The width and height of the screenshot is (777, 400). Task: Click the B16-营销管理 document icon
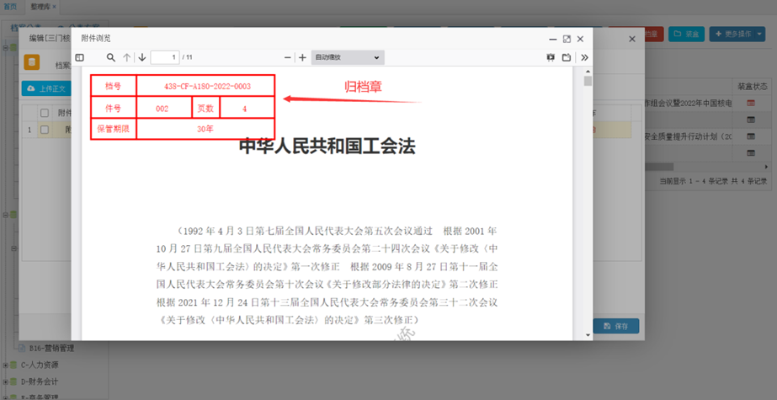[22, 348]
